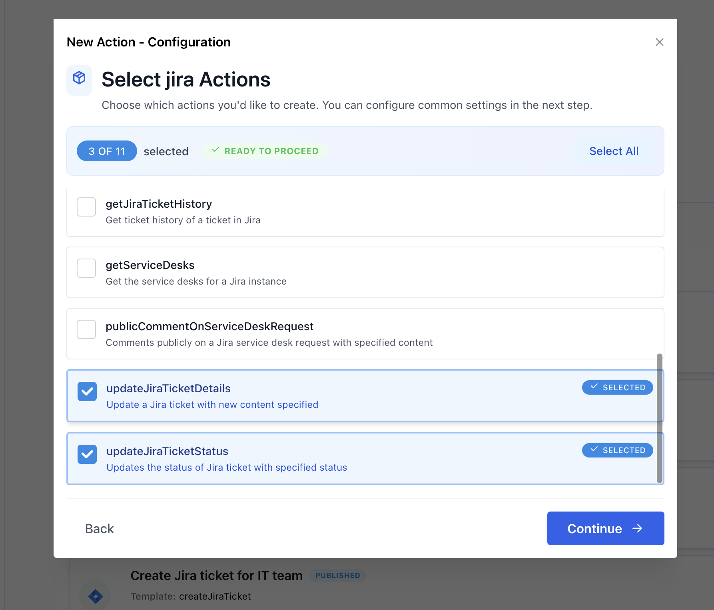Click the cube icon beside Select jira Actions
The height and width of the screenshot is (610, 714).
[79, 78]
